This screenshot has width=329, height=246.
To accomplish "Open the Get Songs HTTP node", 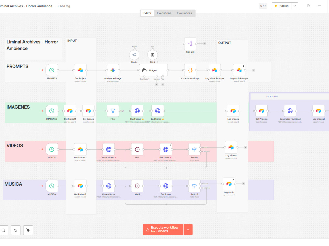I will [166, 186].
